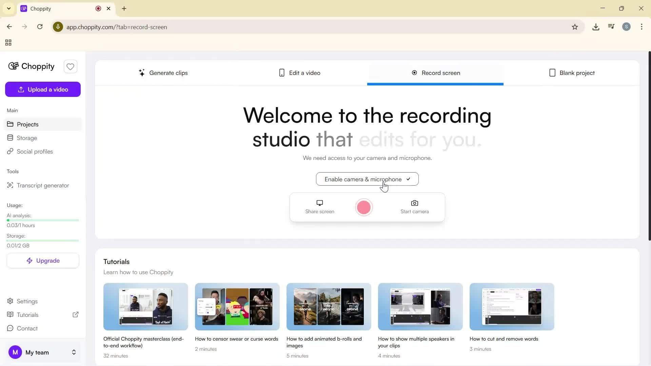Open the Transcript generator tool
The width and height of the screenshot is (651, 366).
coord(43,185)
